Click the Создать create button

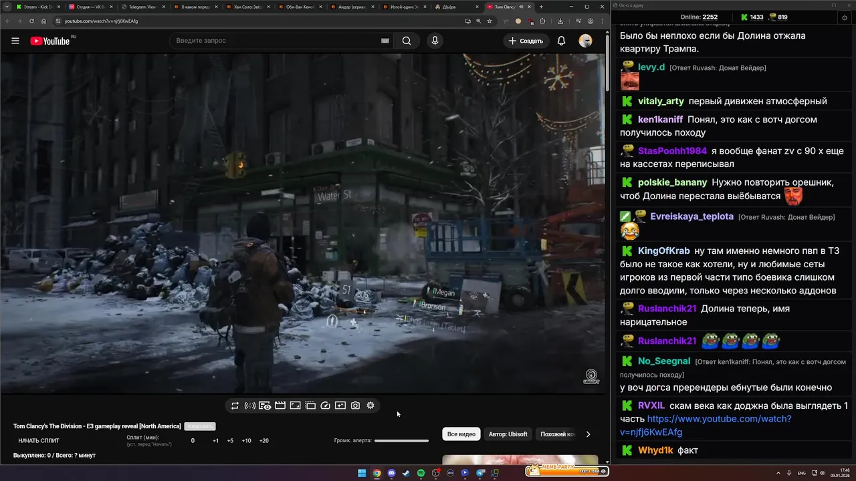pyautogui.click(x=526, y=41)
